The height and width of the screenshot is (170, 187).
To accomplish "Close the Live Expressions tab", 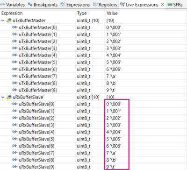I will coord(162,5).
